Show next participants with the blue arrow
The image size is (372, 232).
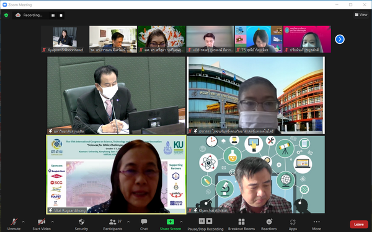(340, 40)
